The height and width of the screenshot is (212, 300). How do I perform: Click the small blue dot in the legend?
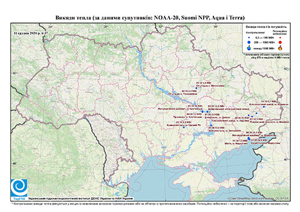[249, 37]
